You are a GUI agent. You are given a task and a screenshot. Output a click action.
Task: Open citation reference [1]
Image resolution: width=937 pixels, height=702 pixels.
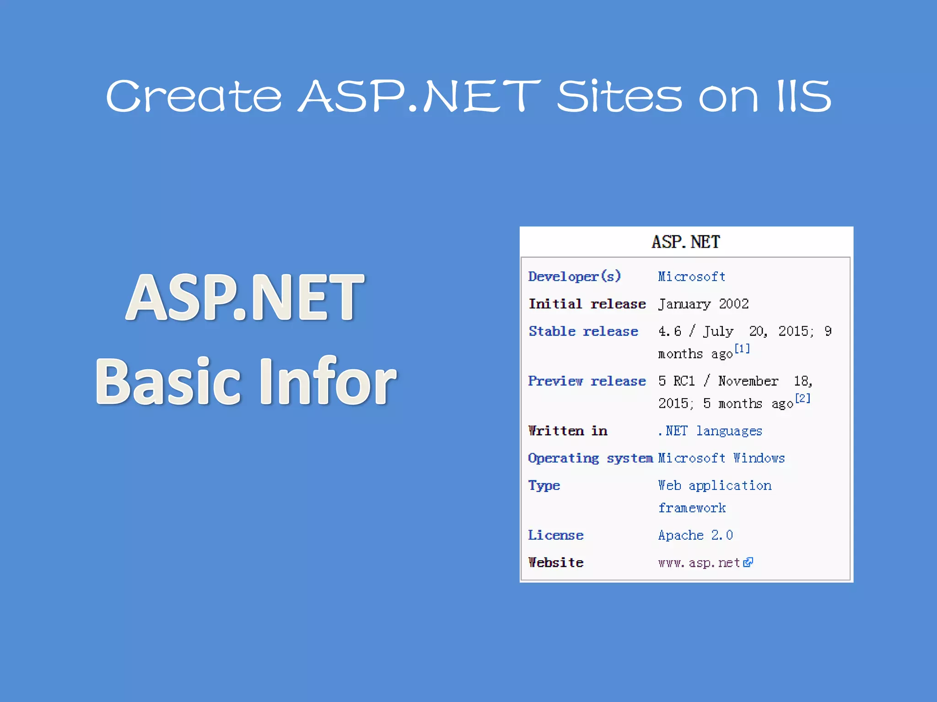(742, 349)
